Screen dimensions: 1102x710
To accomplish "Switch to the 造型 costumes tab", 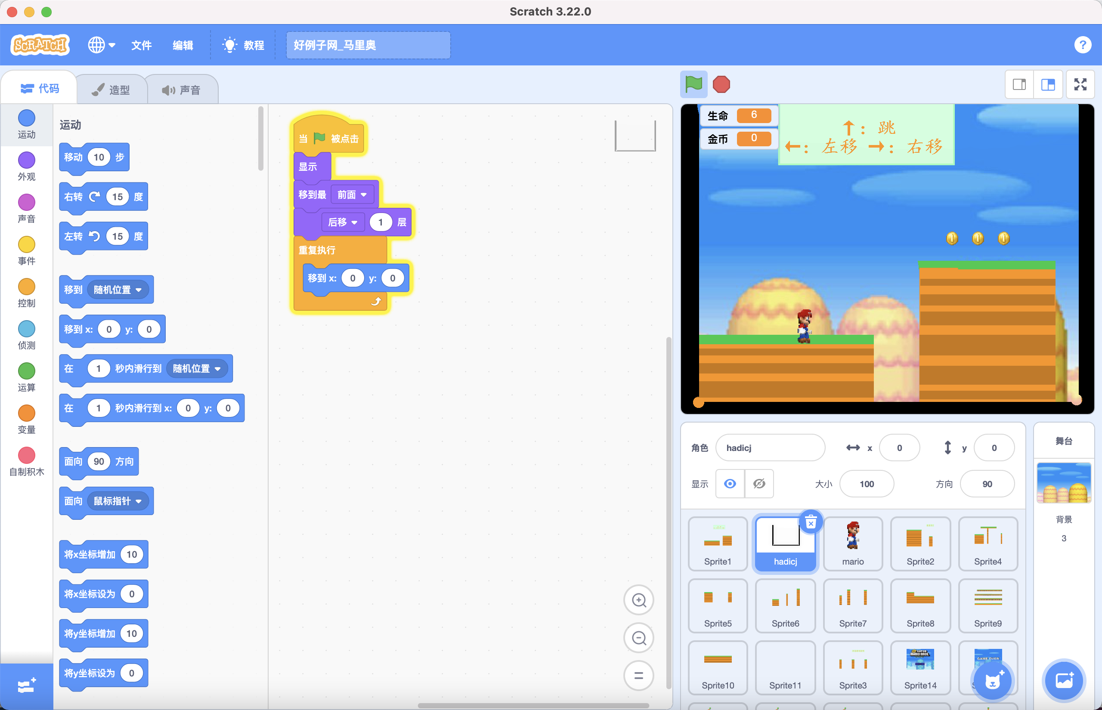I will coord(111,90).
